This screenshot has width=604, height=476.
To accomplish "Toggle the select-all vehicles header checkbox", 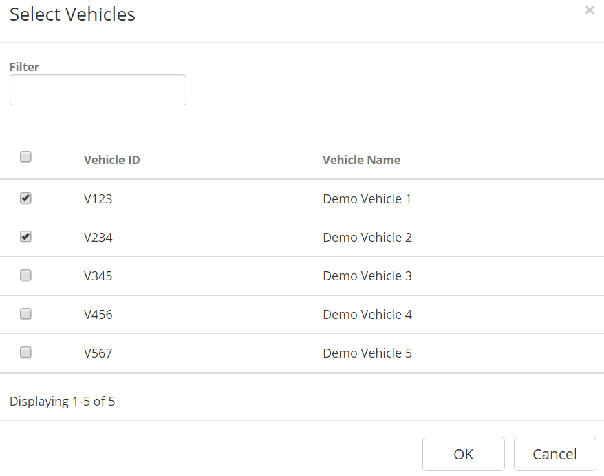I will (25, 157).
